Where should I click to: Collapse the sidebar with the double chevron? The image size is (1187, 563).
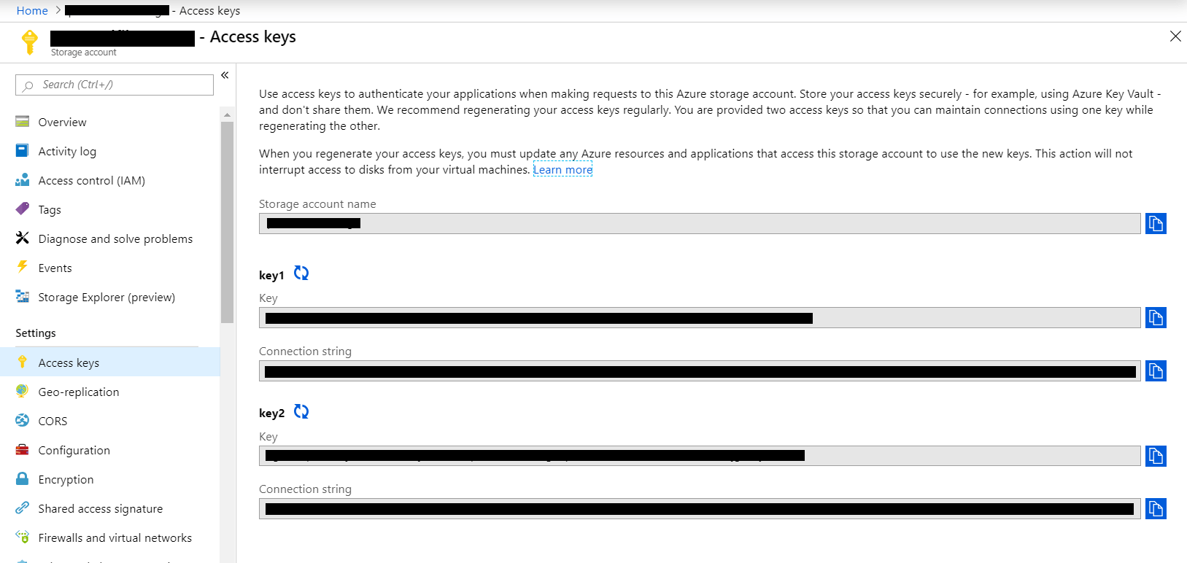pyautogui.click(x=225, y=75)
